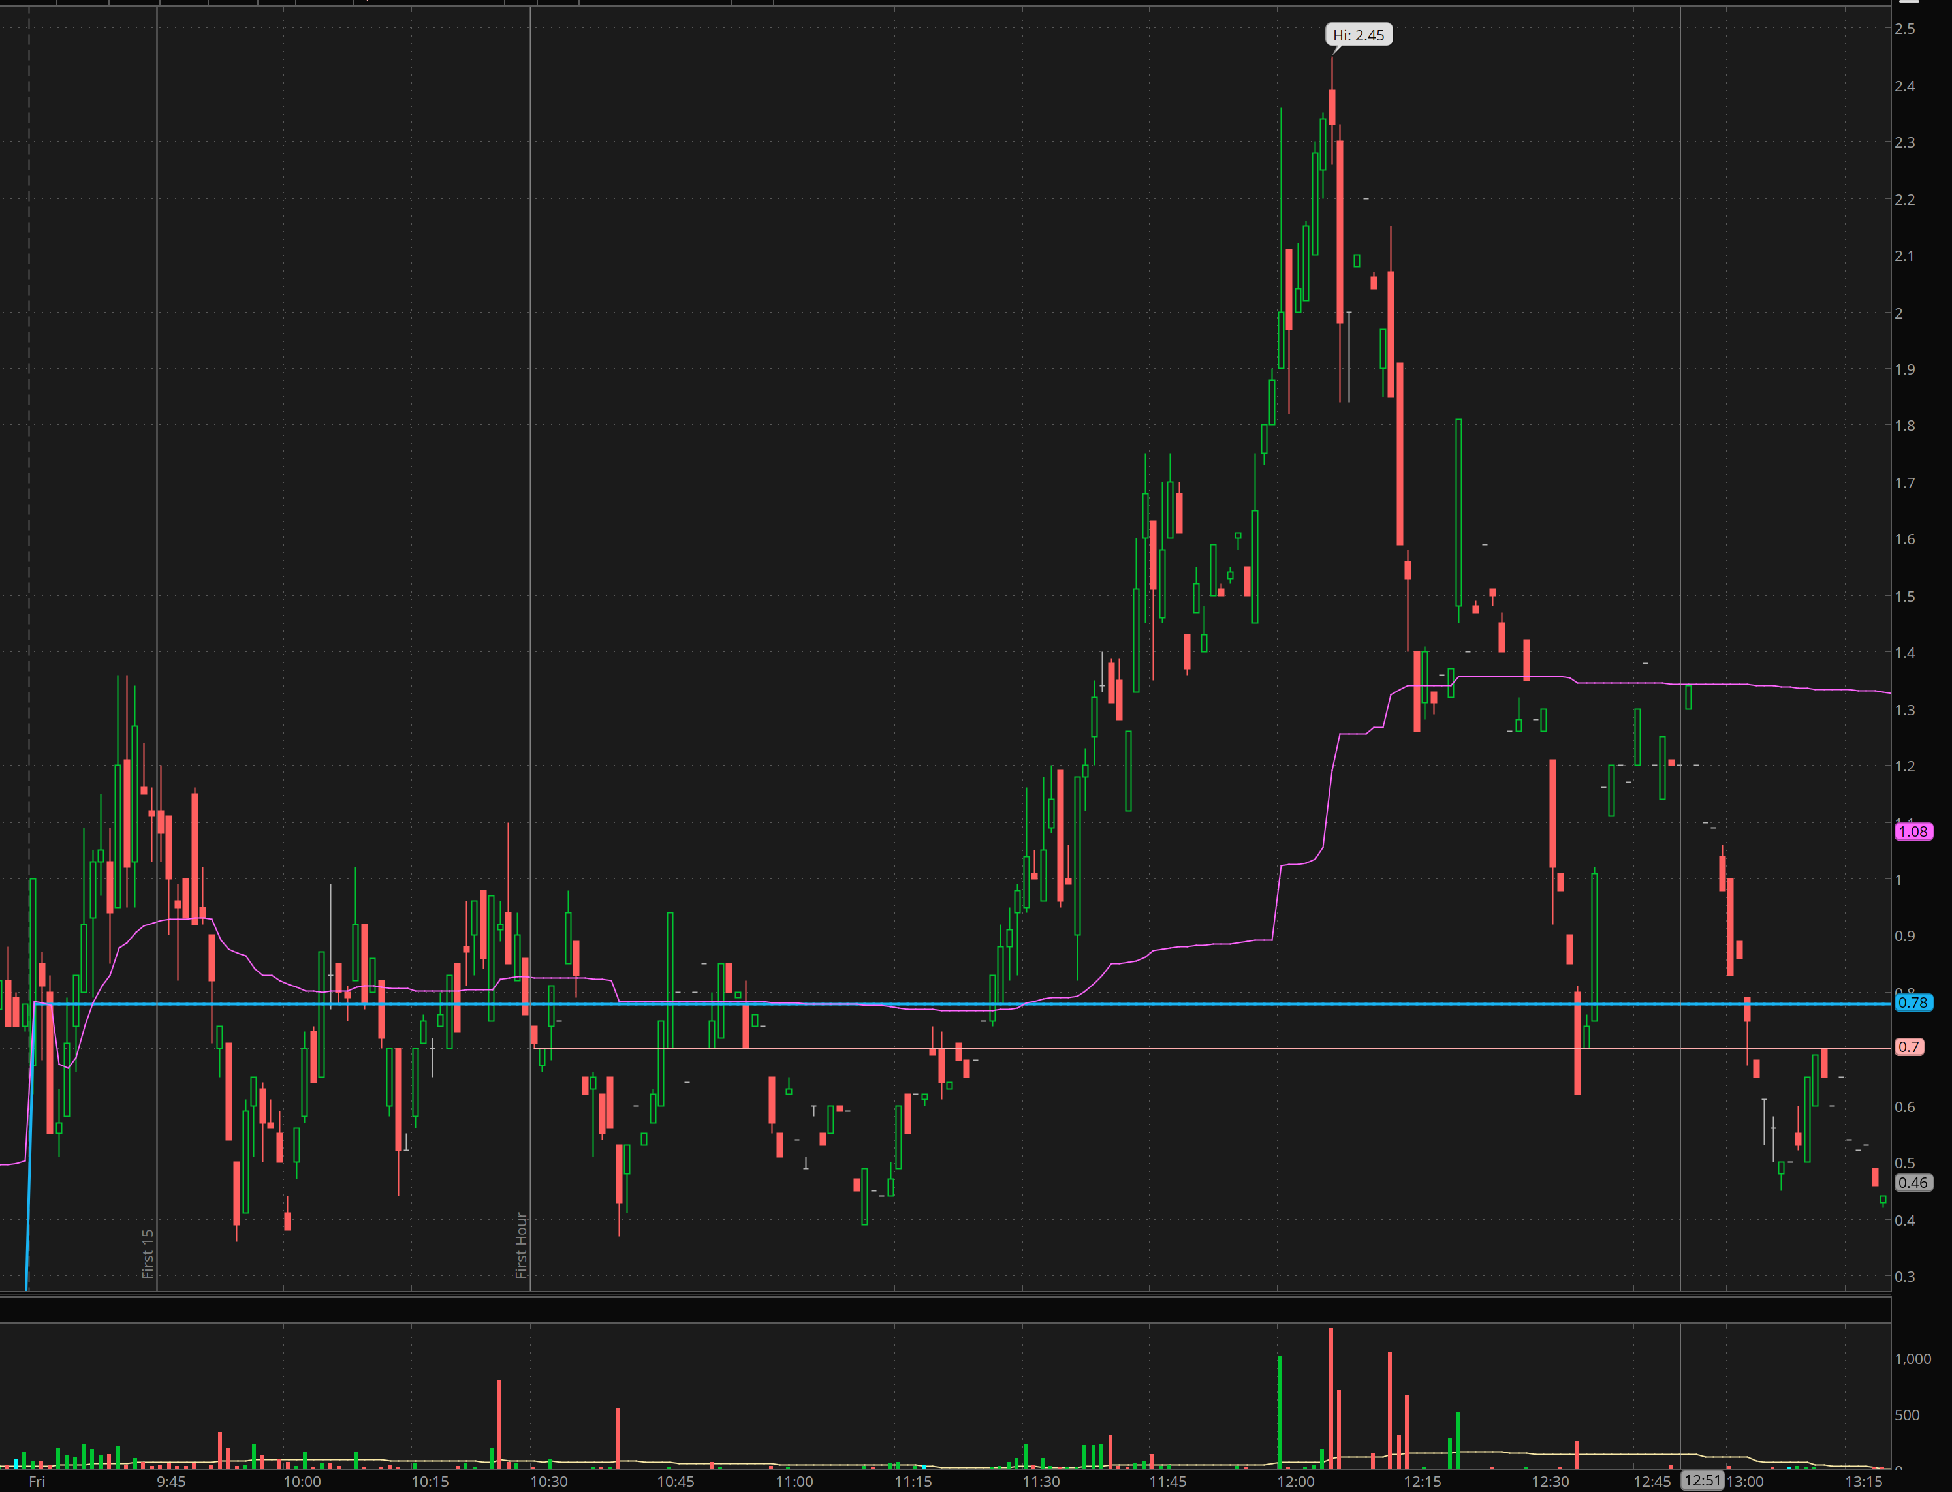Click the 9:45 time axis label

tap(172, 1482)
